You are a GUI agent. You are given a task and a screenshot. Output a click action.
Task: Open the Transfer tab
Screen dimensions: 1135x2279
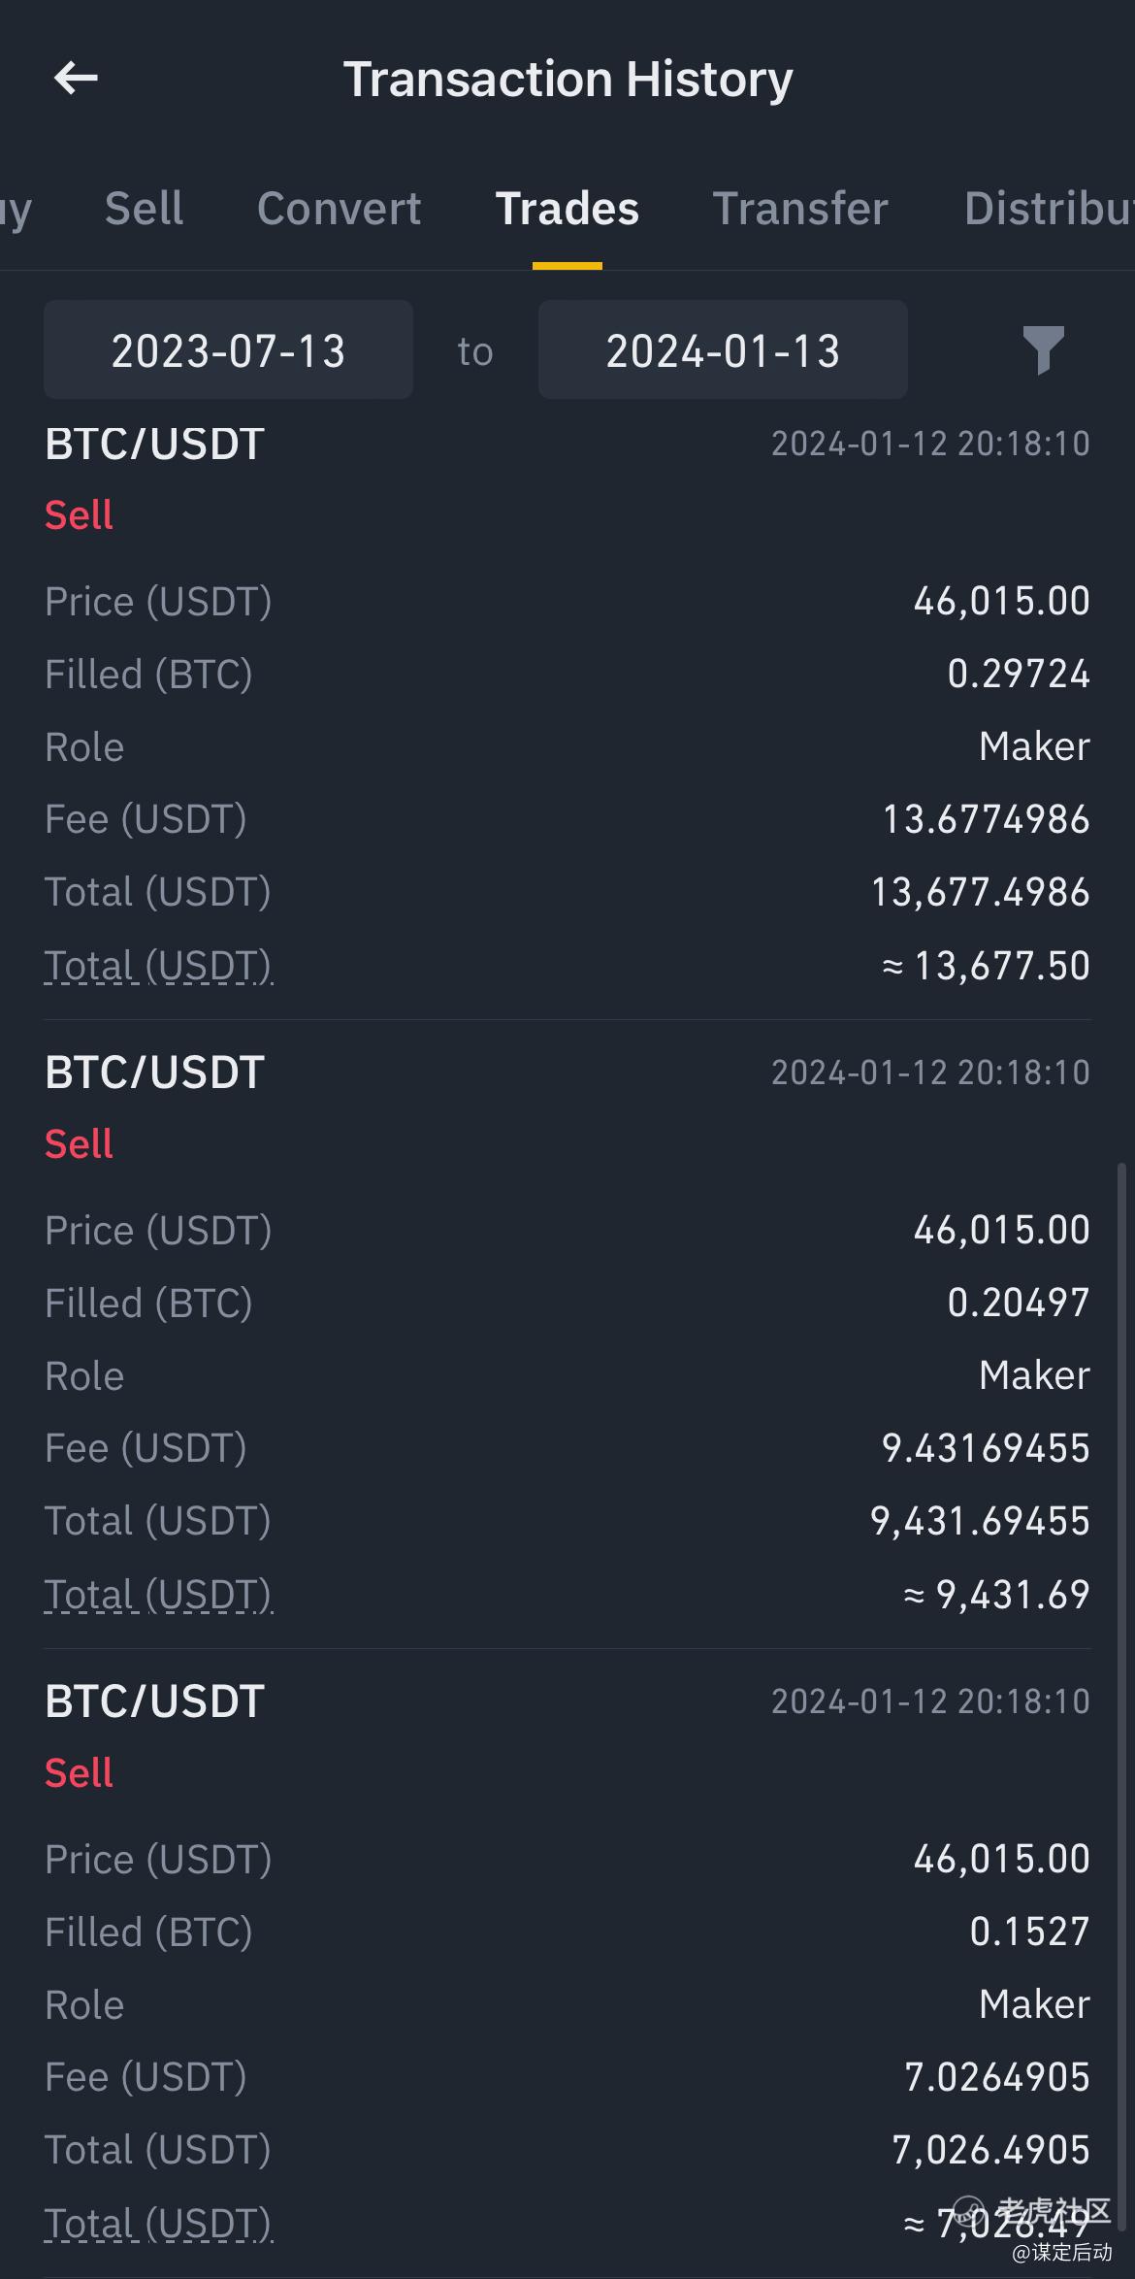click(800, 209)
